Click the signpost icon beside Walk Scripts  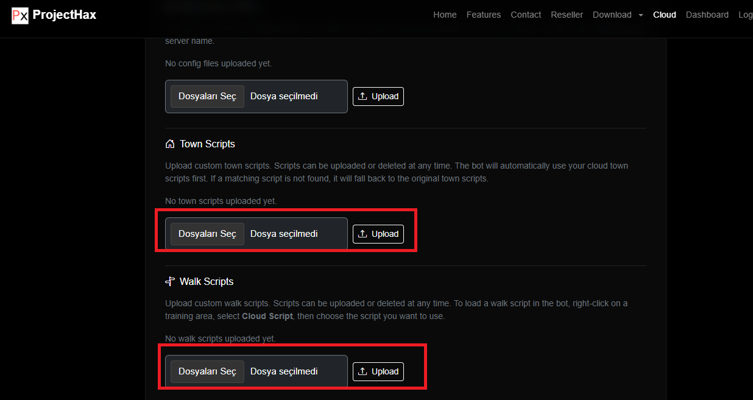pyautogui.click(x=170, y=282)
